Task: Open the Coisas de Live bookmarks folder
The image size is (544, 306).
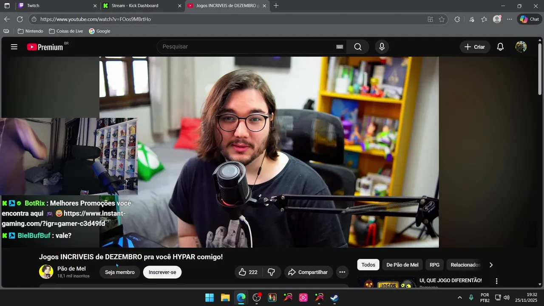Action: click(x=66, y=31)
